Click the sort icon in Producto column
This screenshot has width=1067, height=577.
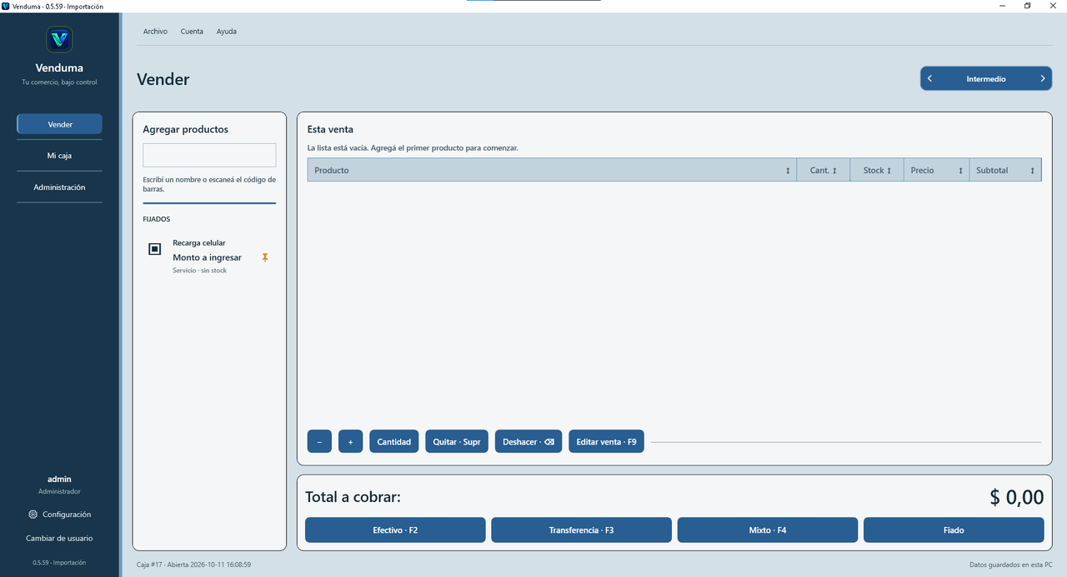[x=788, y=171]
